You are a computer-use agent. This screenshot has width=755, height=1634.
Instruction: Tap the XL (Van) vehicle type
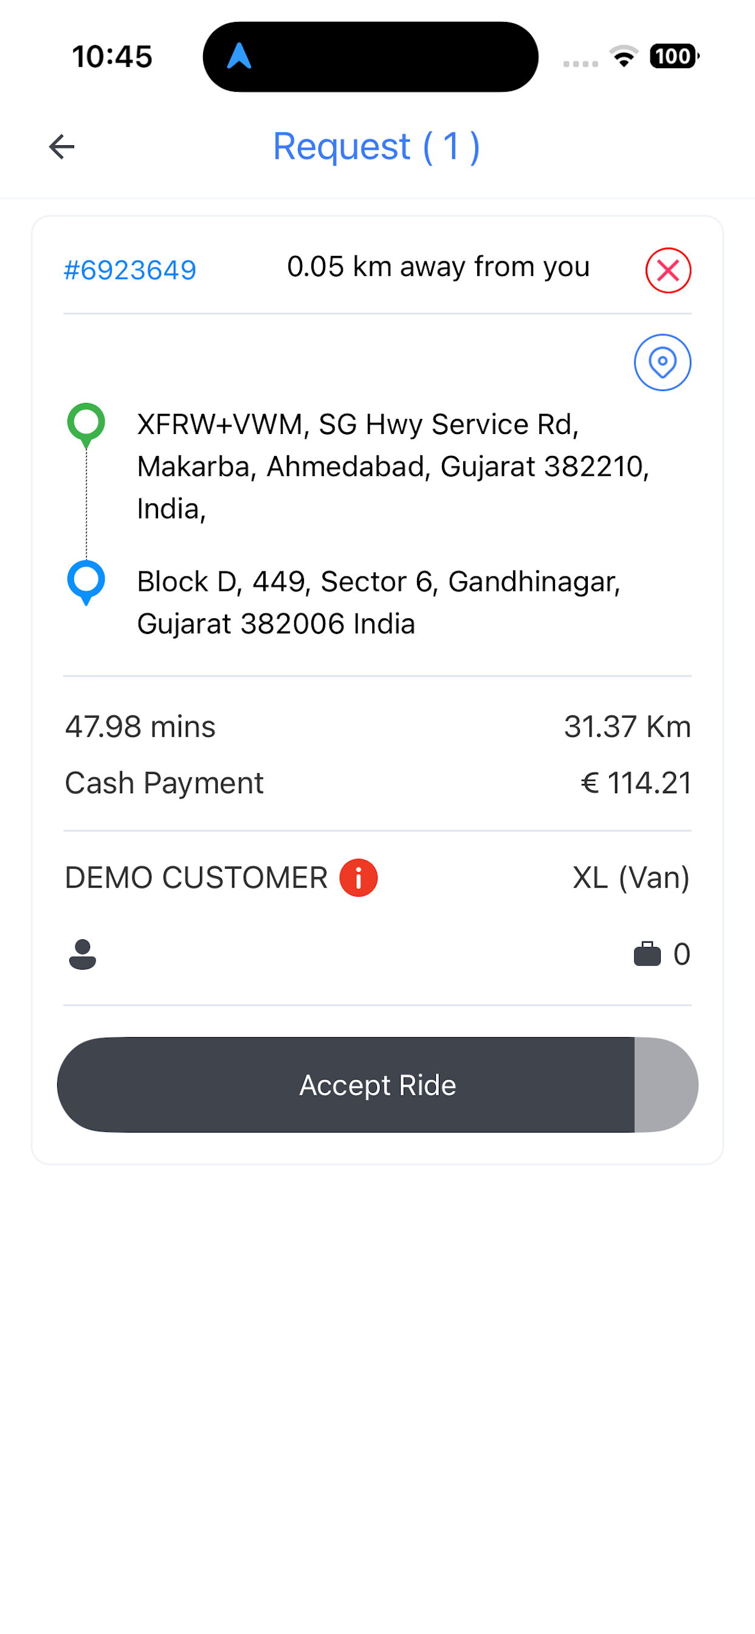631,878
